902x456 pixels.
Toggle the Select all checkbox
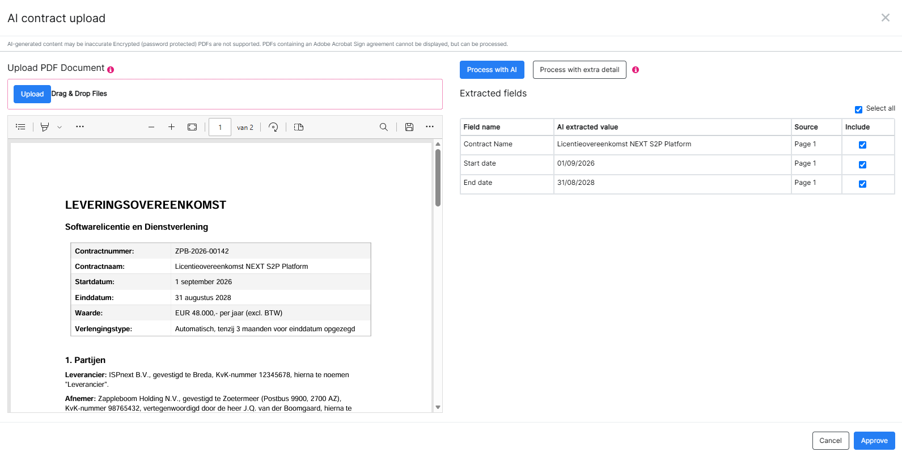pos(858,109)
